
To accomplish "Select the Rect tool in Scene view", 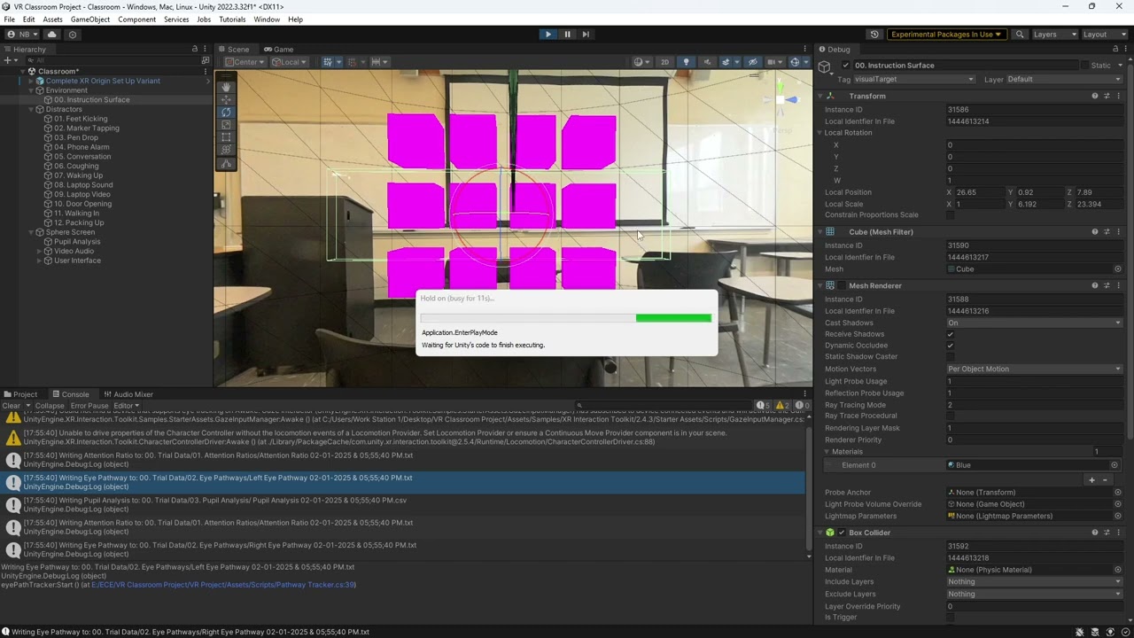I will point(226,137).
